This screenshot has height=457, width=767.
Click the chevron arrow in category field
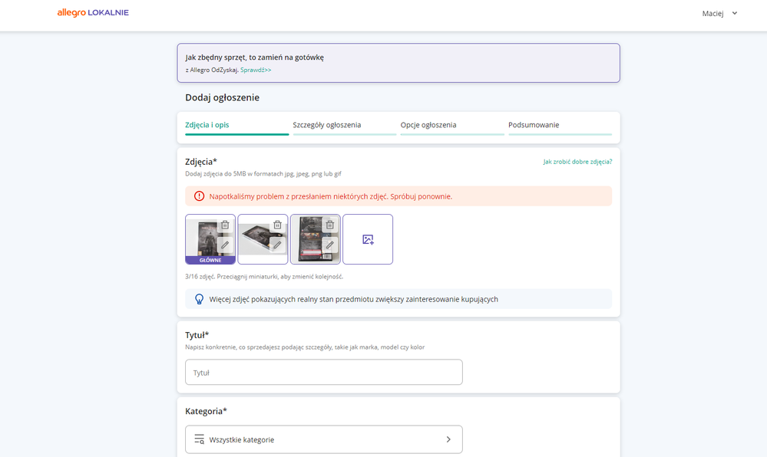click(448, 439)
